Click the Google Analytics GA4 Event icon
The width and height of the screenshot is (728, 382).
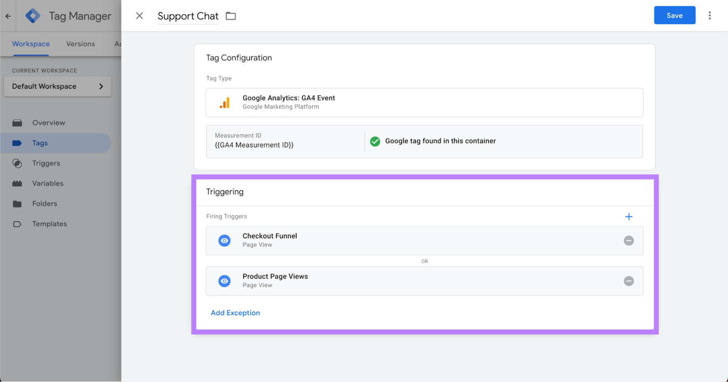[x=225, y=103]
